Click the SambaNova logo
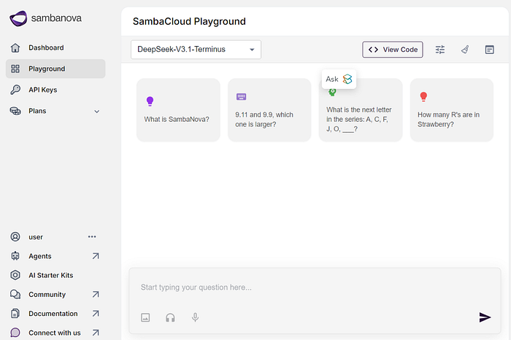 click(x=45, y=18)
